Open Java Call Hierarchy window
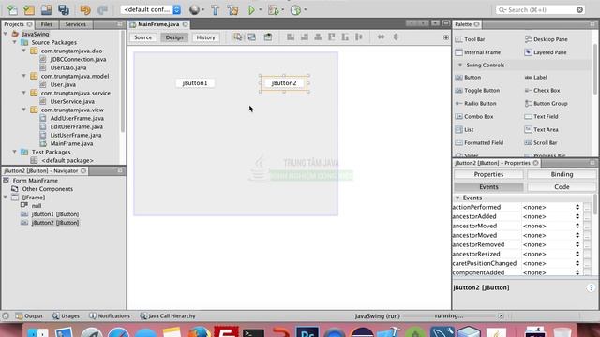The height and width of the screenshot is (337, 600). pos(168,316)
